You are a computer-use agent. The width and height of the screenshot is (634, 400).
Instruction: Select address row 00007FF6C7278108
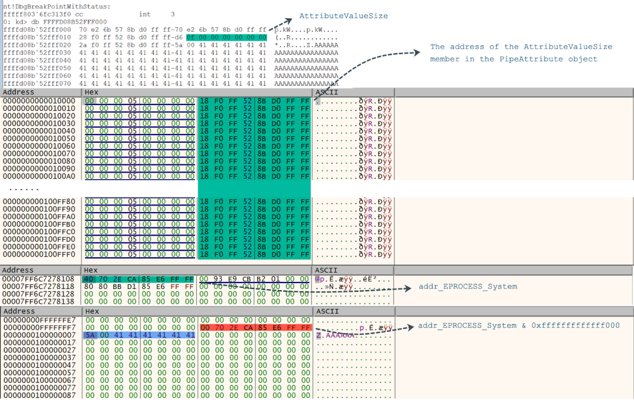(x=39, y=279)
